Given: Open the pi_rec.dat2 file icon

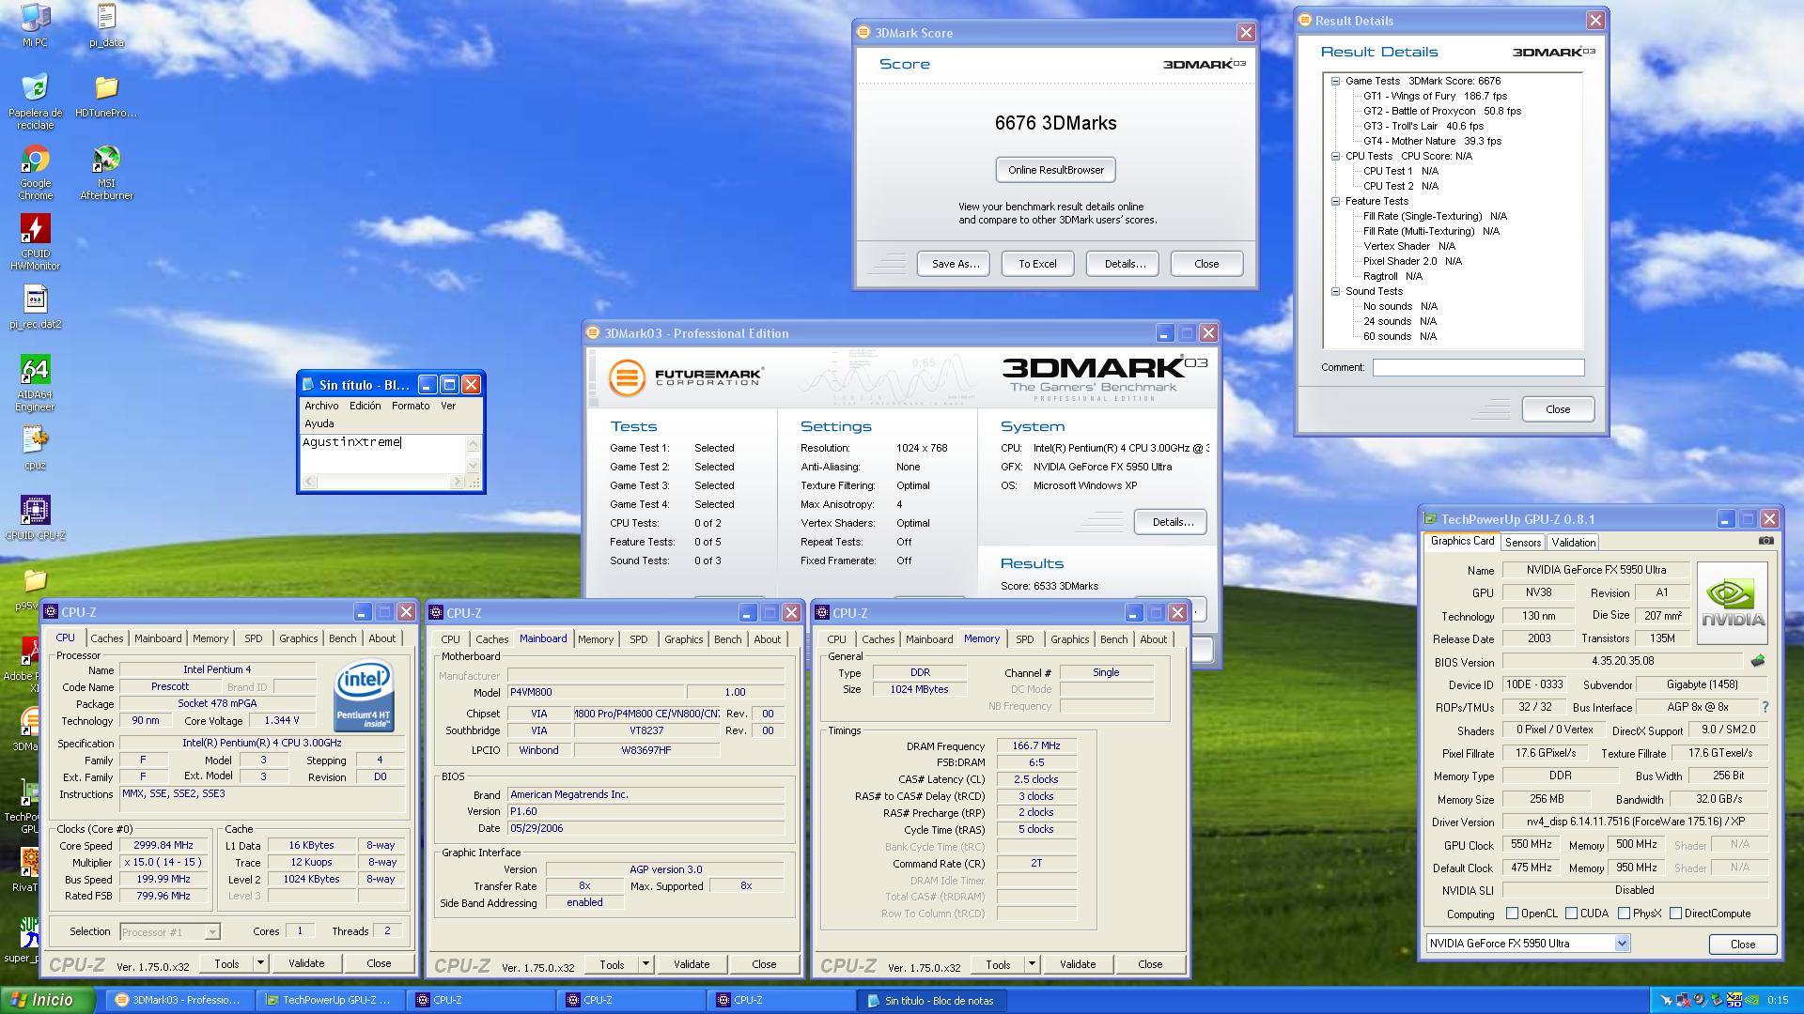Looking at the screenshot, I should [x=35, y=307].
